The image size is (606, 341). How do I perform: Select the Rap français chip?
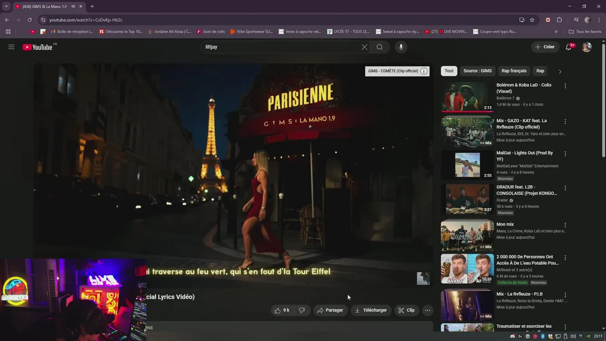pyautogui.click(x=514, y=71)
